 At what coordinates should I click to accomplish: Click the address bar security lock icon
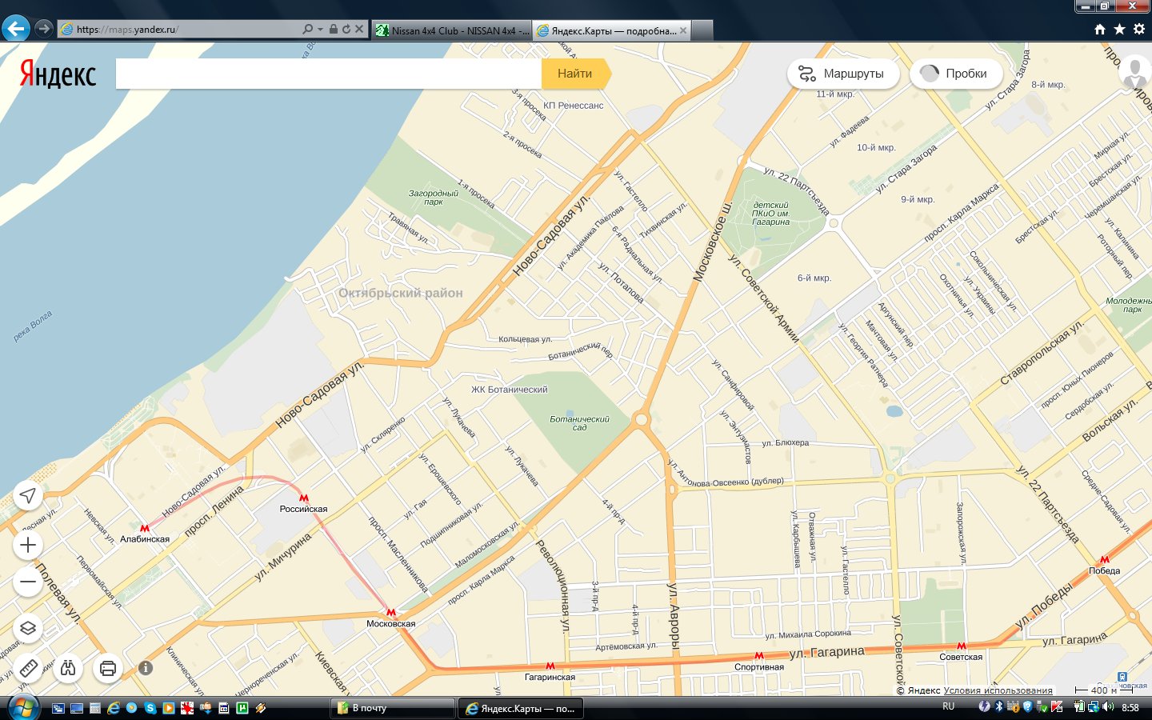click(334, 29)
